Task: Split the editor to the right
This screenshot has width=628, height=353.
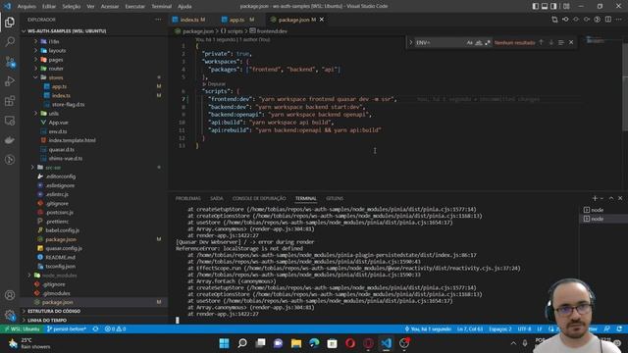Action: point(608,20)
